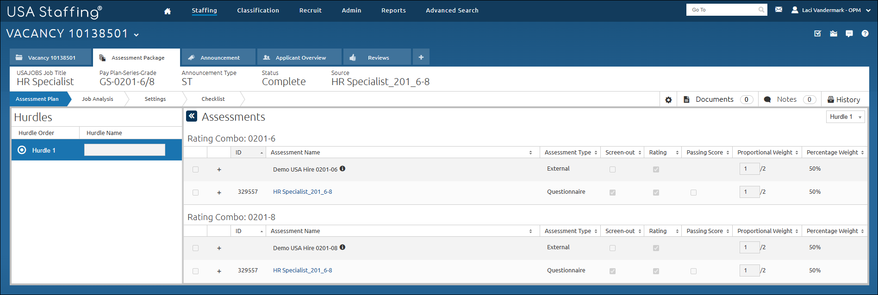Toggle Screen-out for Demo USA Hire 0201-08
The image size is (878, 295).
612,248
